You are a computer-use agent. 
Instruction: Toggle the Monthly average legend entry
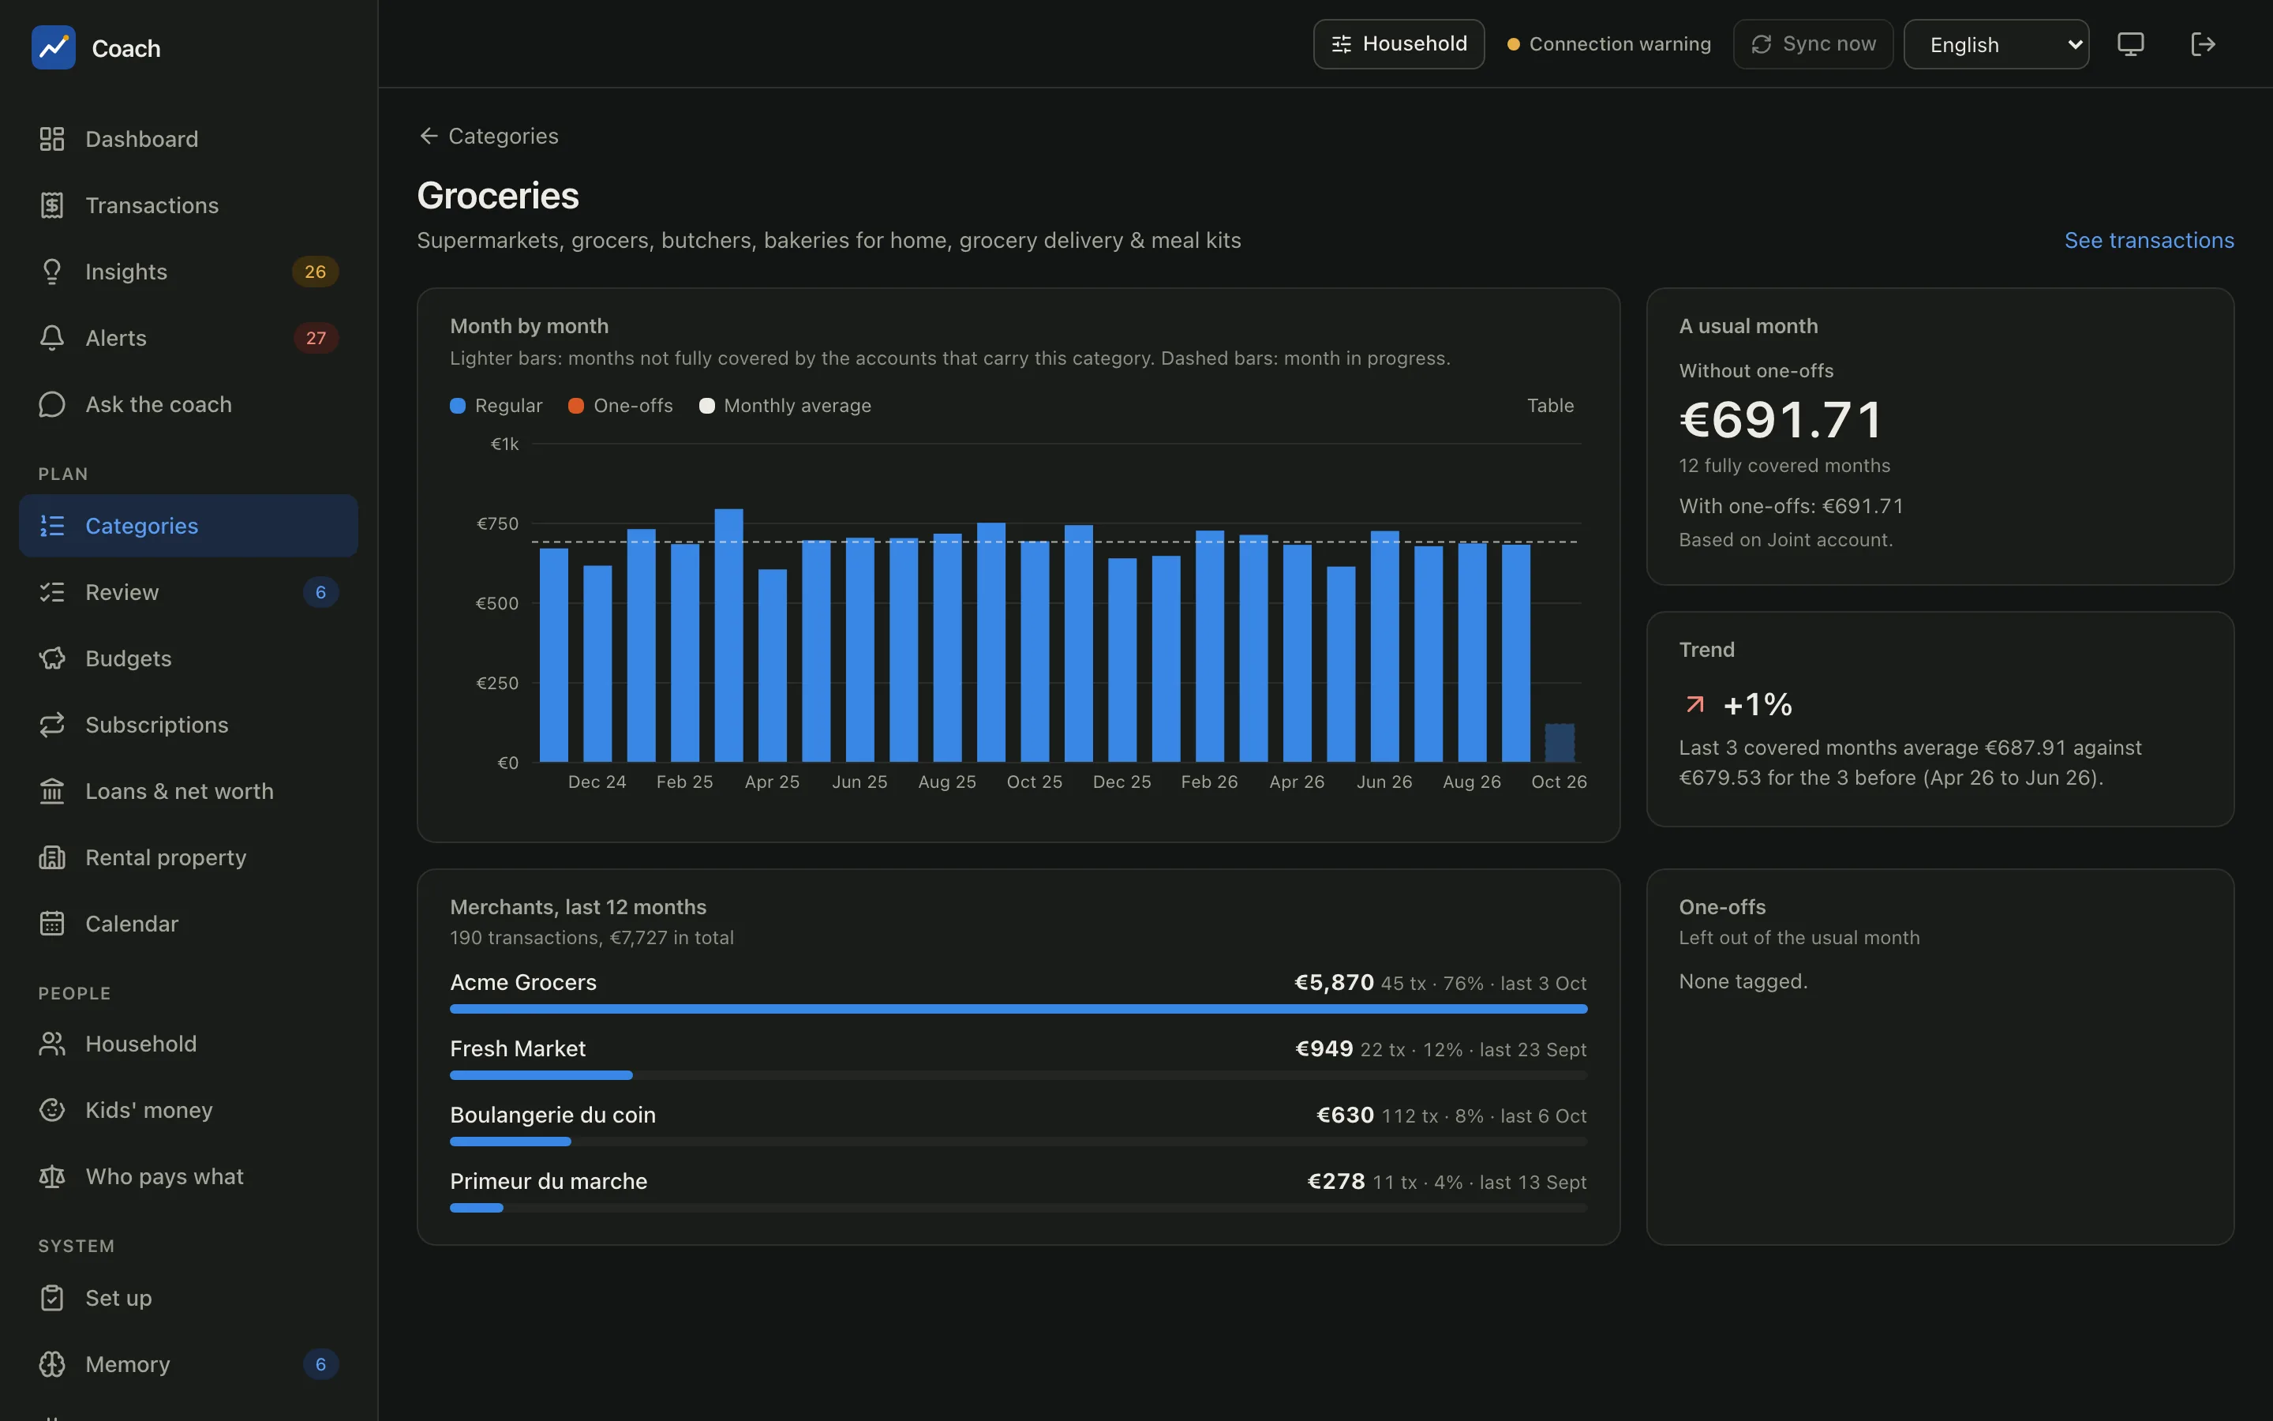[x=785, y=405]
